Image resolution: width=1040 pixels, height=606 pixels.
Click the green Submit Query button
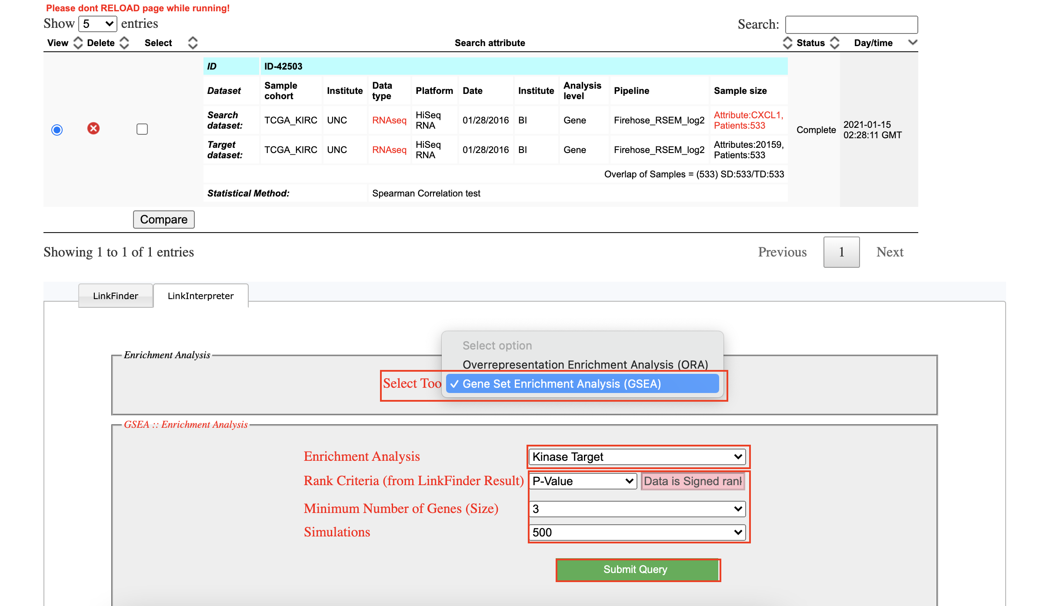(x=637, y=569)
